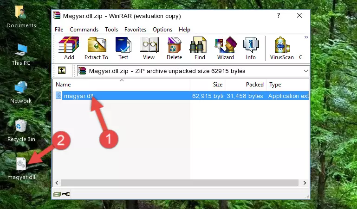
Task: Click the Application ext type cell
Action: coord(288,96)
